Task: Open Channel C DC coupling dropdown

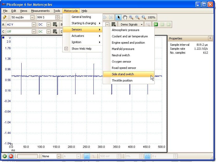Action: [x=48, y=32]
